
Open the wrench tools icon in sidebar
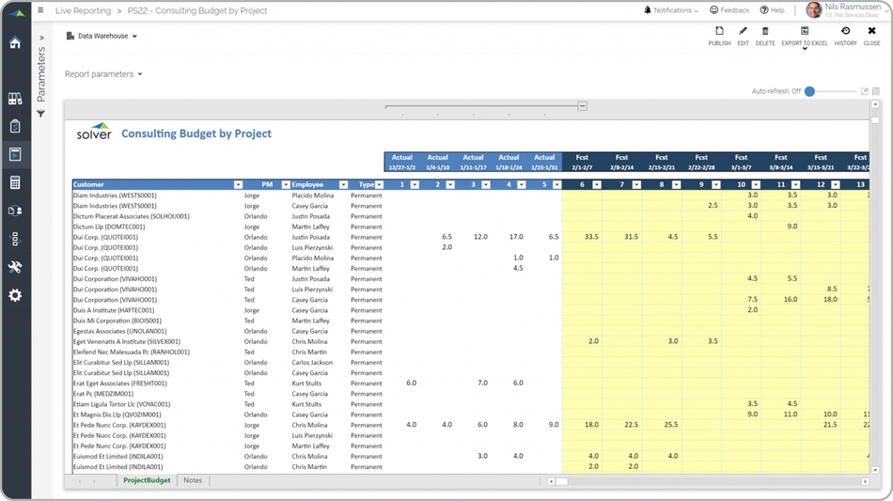tap(15, 267)
